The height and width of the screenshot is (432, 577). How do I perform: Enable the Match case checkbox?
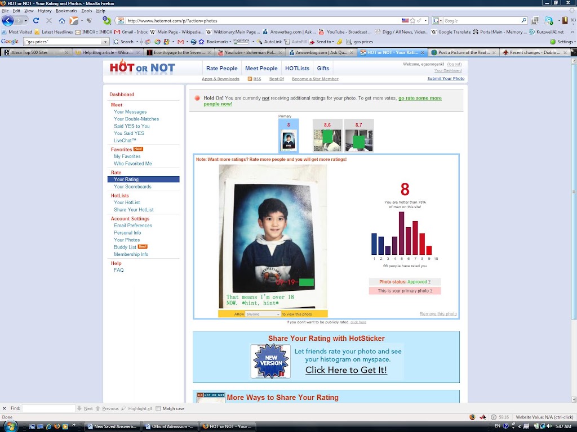click(158, 408)
